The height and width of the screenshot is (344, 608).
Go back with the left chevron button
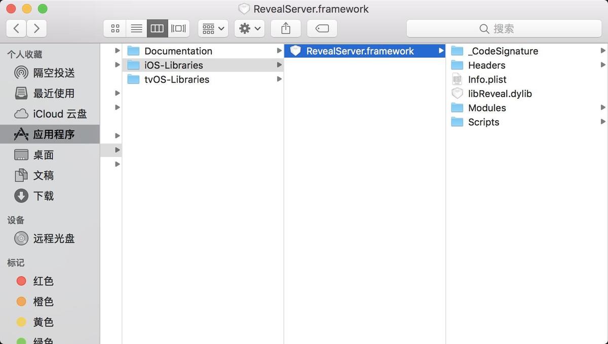pyautogui.click(x=16, y=29)
